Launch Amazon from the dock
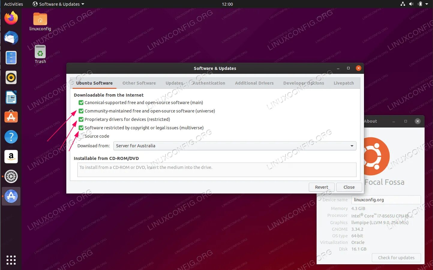 [11, 157]
